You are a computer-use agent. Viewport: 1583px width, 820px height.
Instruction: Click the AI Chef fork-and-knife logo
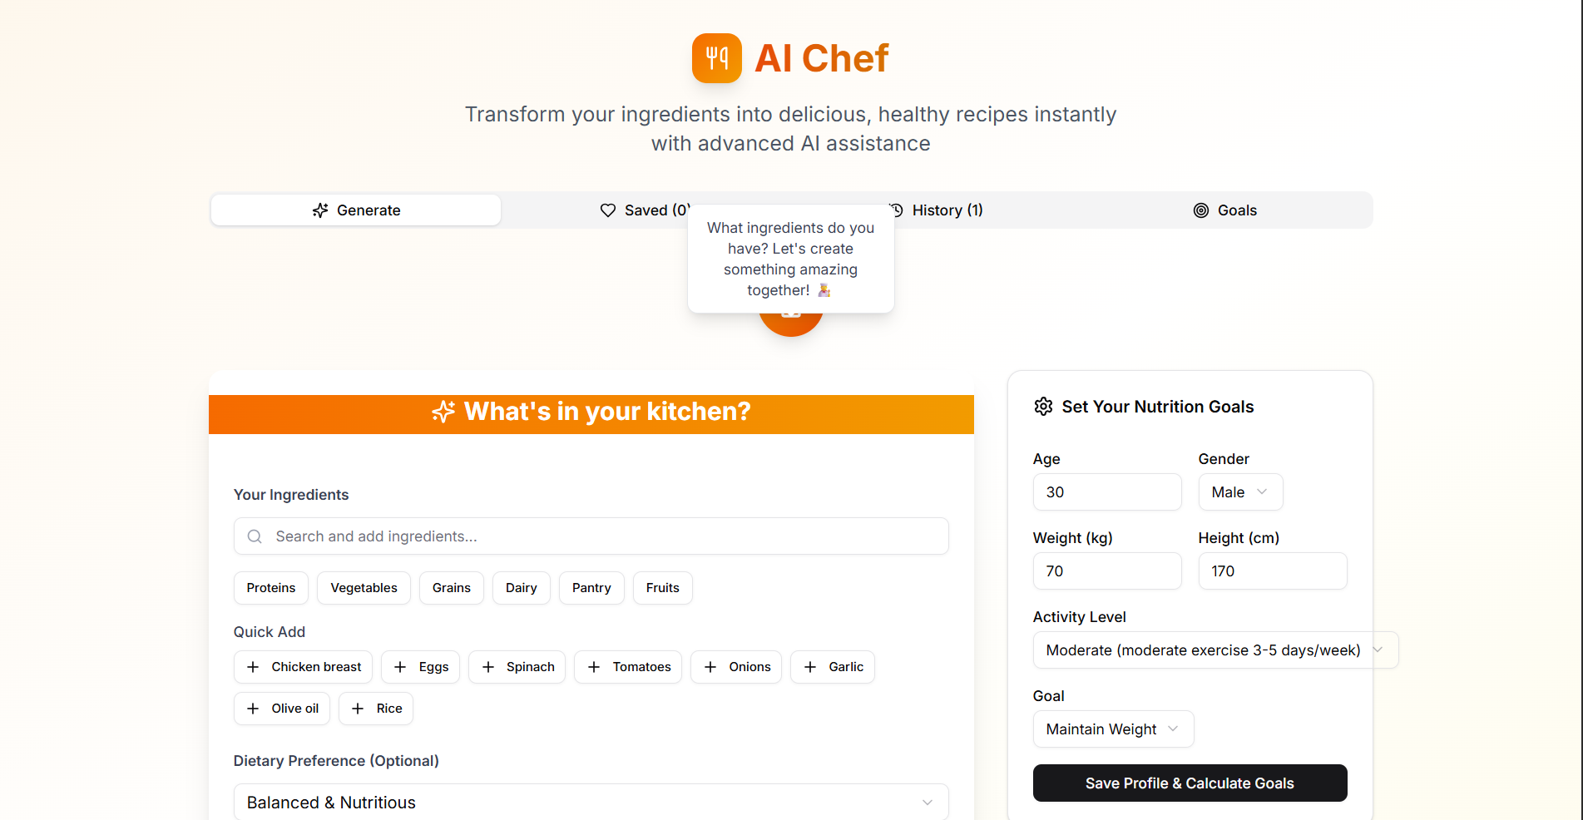click(x=716, y=58)
